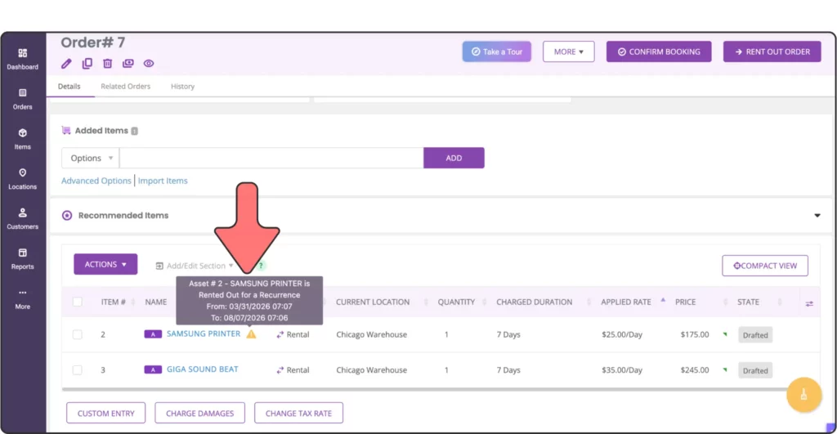Go to Orders in sidebar
837x434 pixels.
(22, 99)
